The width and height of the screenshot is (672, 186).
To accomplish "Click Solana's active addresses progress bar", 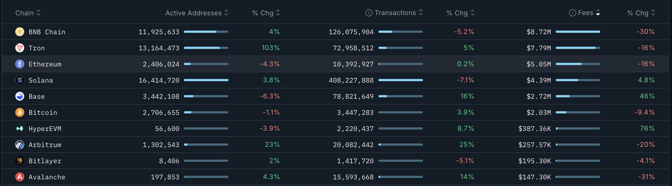I will tap(206, 80).
